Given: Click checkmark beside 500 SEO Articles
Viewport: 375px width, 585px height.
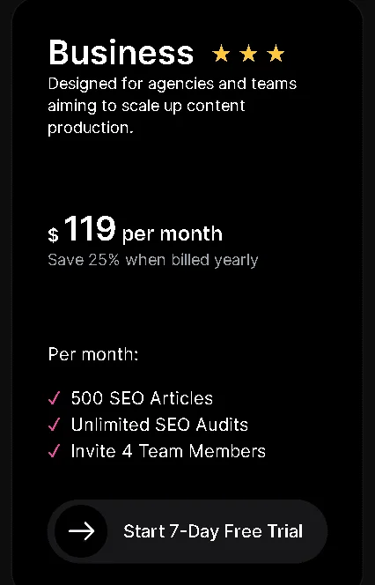Looking at the screenshot, I should tap(54, 398).
